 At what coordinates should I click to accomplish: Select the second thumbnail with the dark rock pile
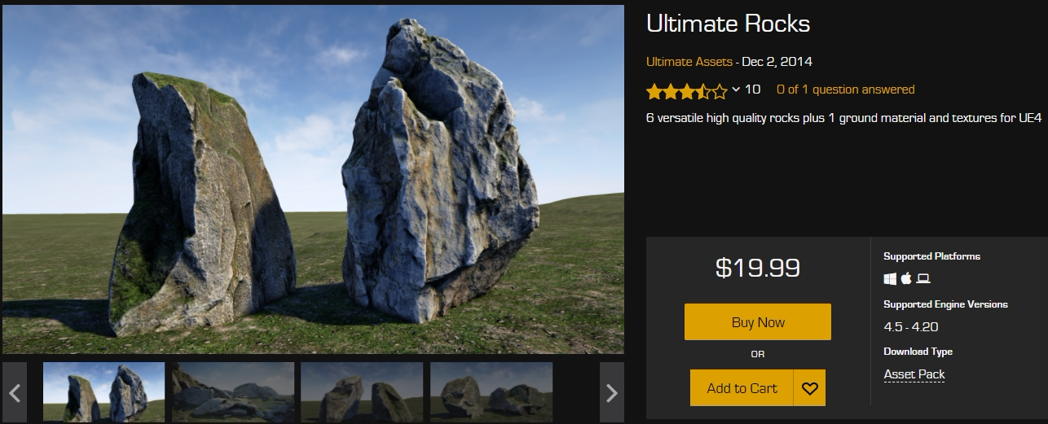(x=233, y=392)
